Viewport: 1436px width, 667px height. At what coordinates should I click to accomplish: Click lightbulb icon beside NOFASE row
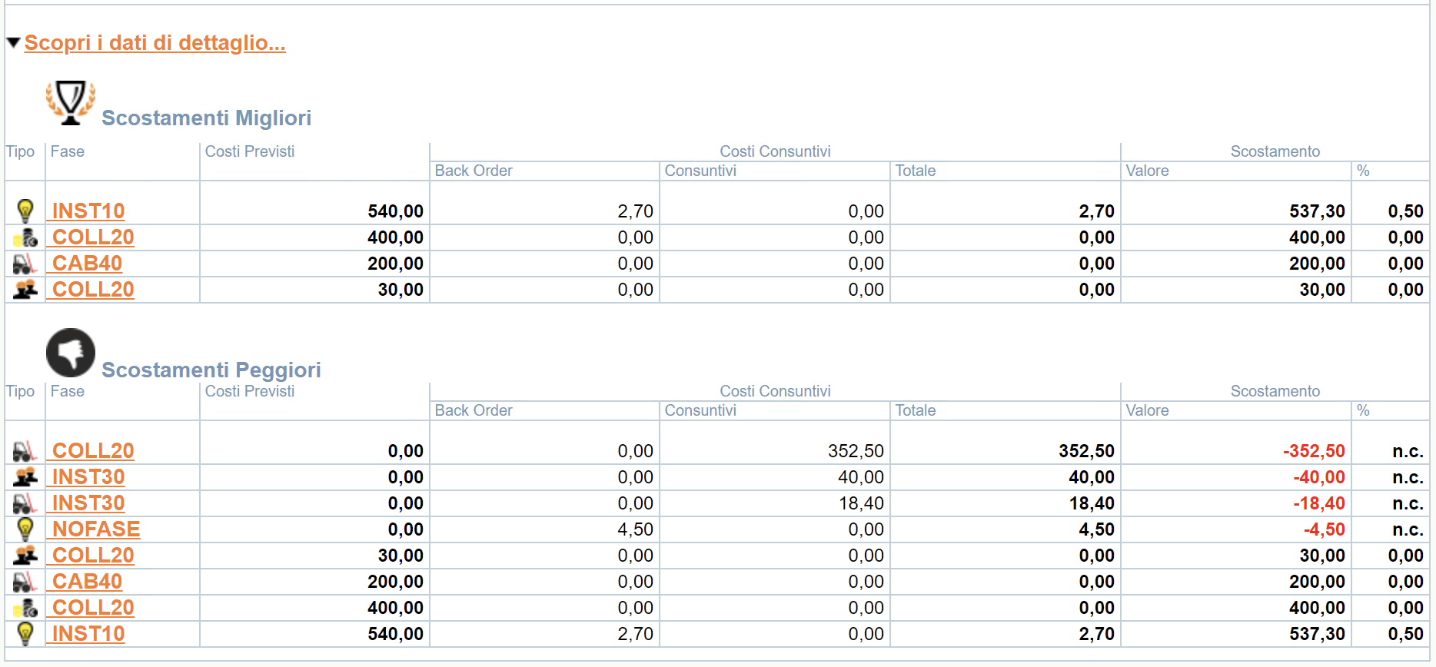pyautogui.click(x=25, y=529)
